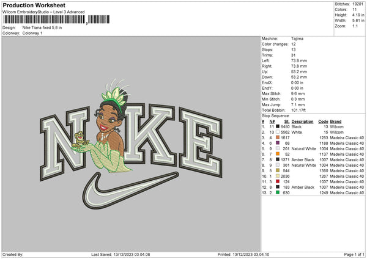This screenshot has height=259, width=367.
Task: Click the letter E of the NIKE design
Action: [201, 142]
